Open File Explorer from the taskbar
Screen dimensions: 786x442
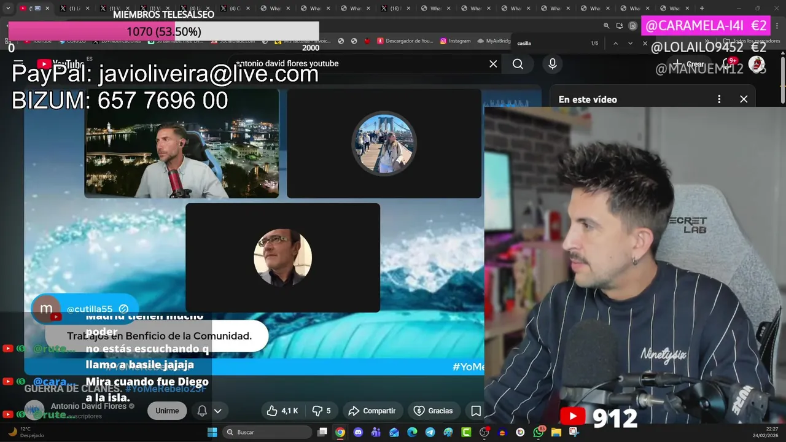point(556,432)
